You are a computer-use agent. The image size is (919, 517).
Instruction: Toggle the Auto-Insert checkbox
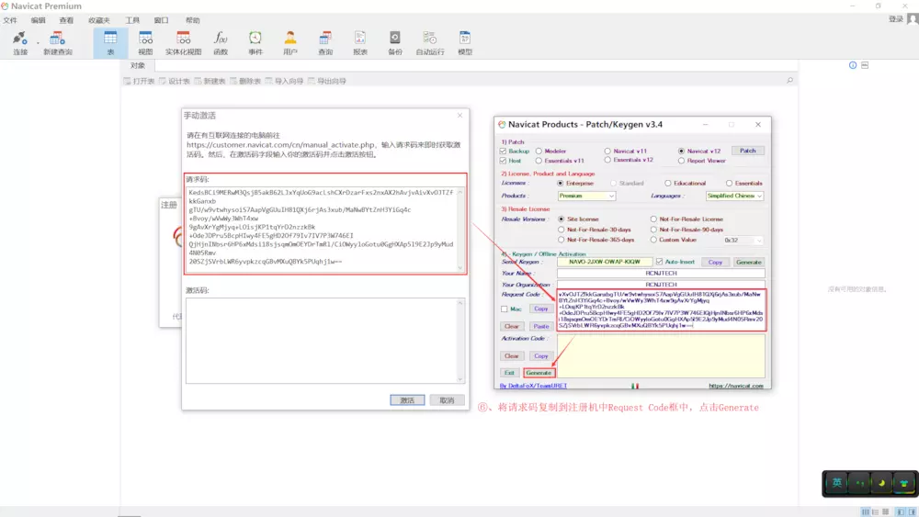[659, 262]
